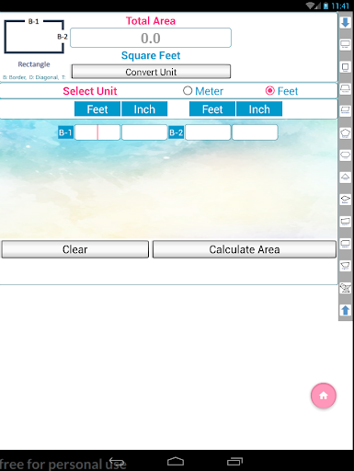Click the blue up arrow in sidebar

(346, 310)
